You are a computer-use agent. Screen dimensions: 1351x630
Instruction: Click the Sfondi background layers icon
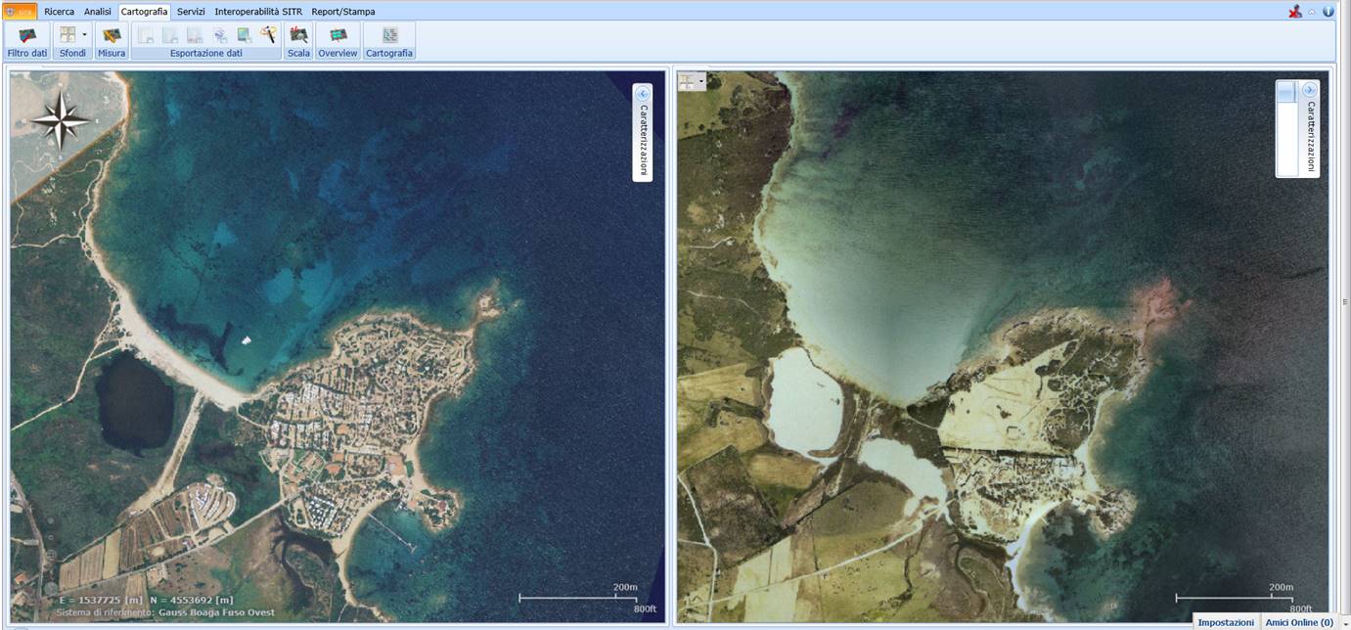coord(68,35)
